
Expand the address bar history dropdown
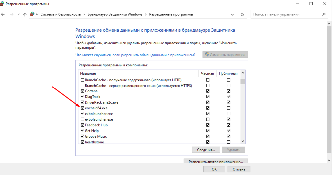232,14
